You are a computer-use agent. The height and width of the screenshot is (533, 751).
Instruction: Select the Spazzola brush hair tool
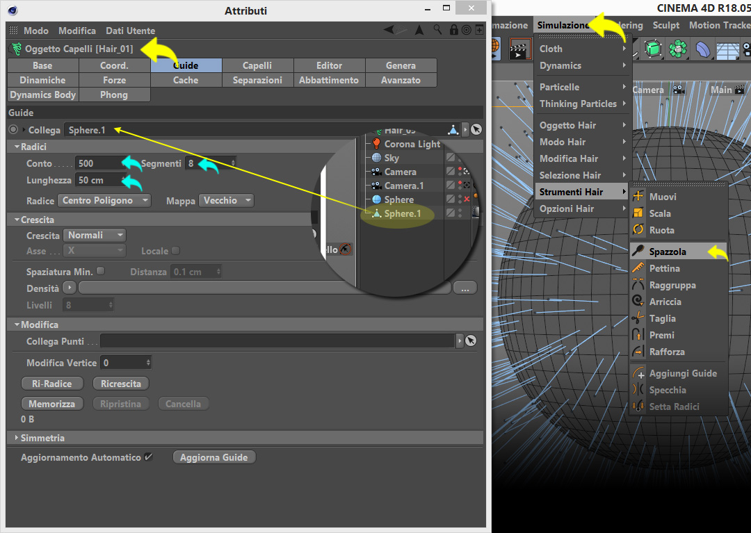[x=678, y=251]
